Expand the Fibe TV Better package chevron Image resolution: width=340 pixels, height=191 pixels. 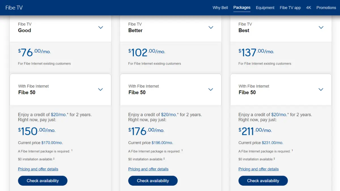pyautogui.click(x=211, y=27)
